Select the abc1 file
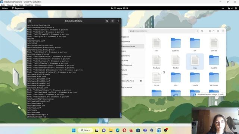The height and width of the screenshot is (134, 239). (156, 45)
